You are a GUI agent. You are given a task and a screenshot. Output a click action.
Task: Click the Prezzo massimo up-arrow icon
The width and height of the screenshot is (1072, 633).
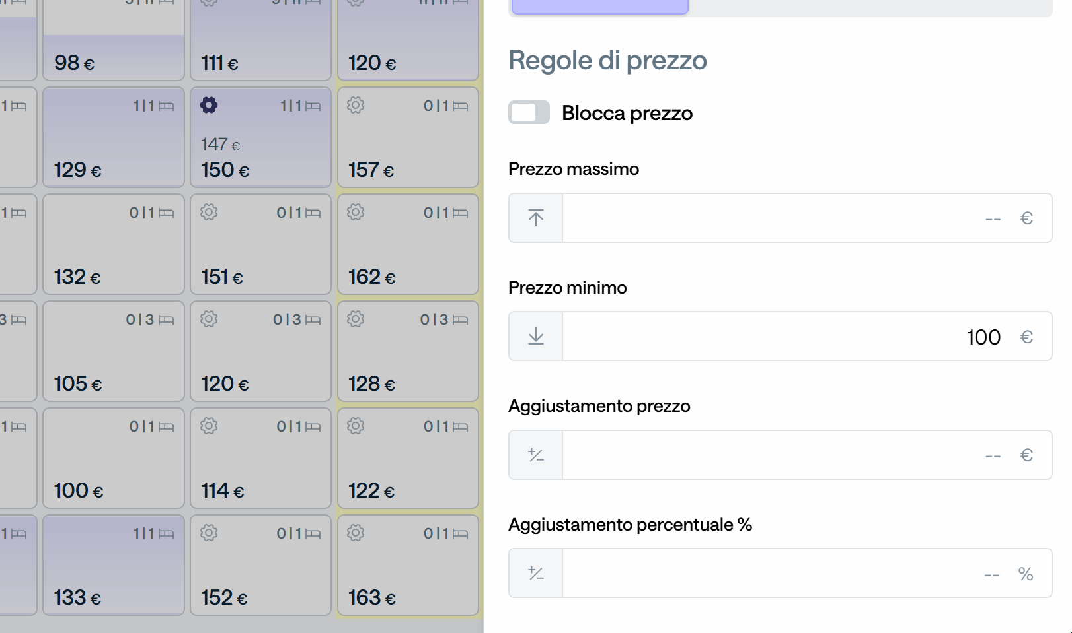tap(536, 218)
